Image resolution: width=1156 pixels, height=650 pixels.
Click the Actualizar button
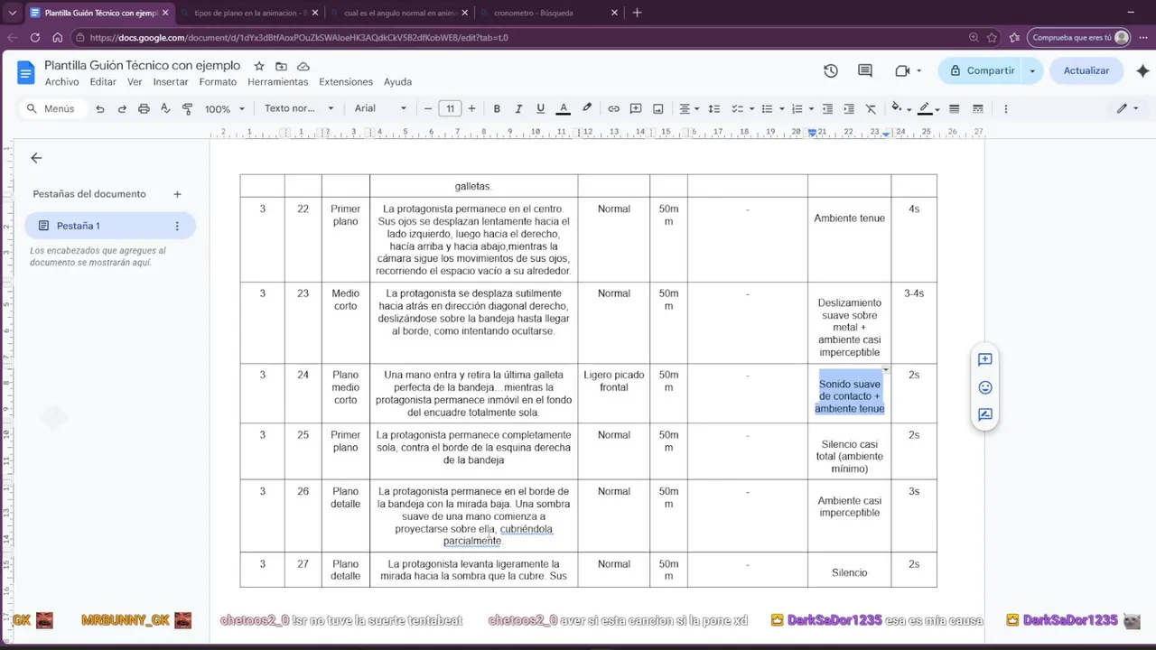point(1086,70)
